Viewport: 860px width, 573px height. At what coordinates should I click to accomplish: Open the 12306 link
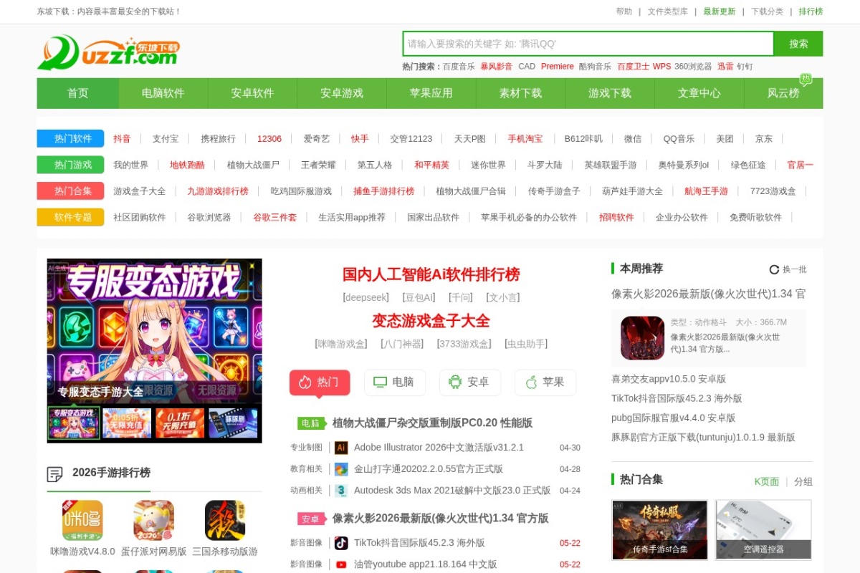click(269, 139)
